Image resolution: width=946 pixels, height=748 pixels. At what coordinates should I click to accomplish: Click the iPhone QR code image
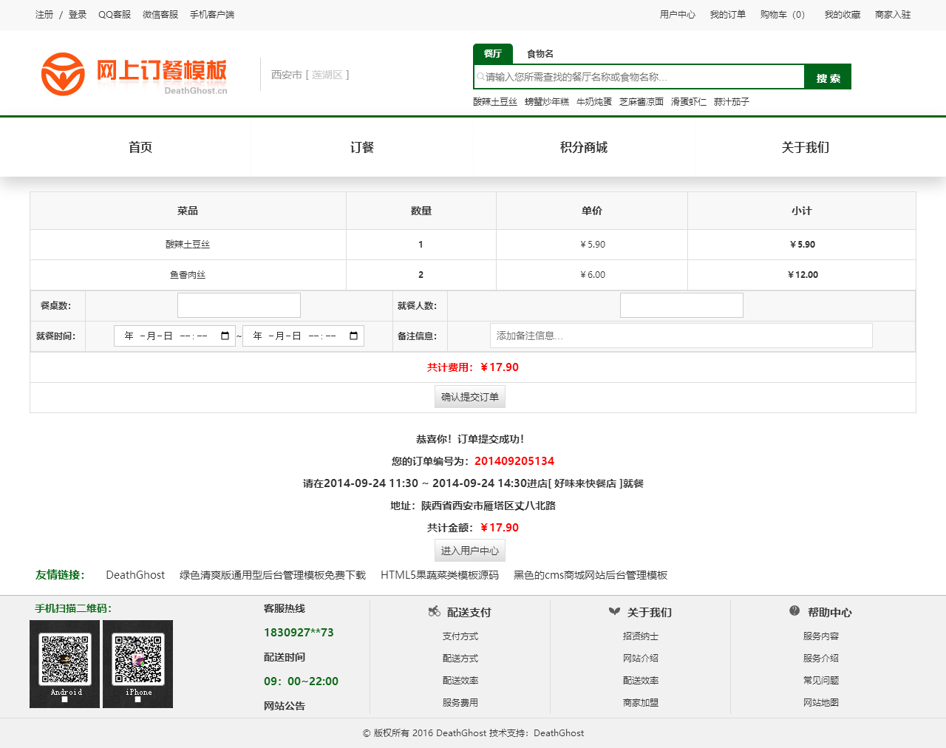coord(138,663)
